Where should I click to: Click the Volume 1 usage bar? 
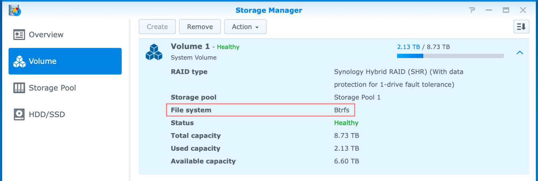point(450,56)
